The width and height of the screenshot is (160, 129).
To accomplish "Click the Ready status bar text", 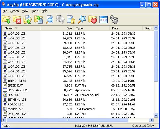I will click(6, 126).
